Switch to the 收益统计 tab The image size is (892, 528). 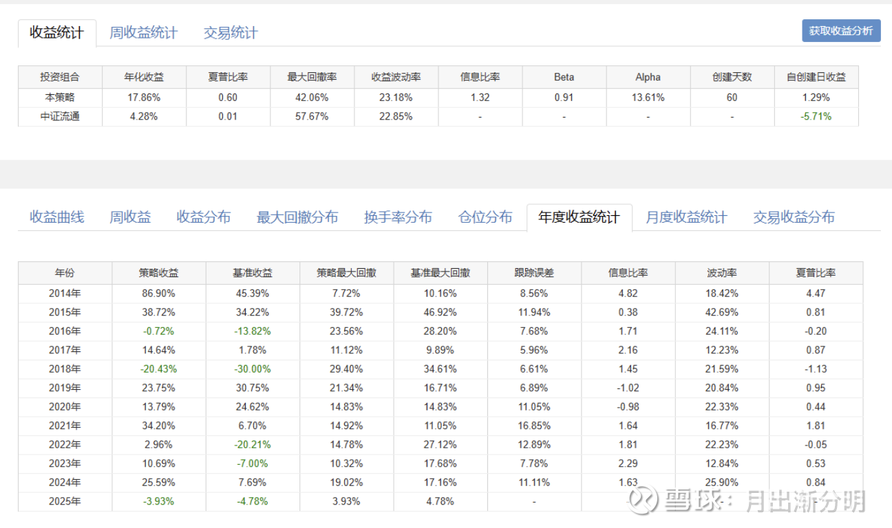point(56,33)
